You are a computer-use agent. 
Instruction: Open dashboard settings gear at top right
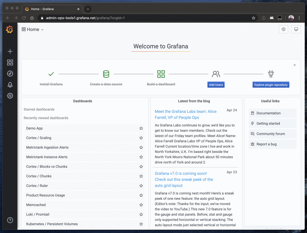[284, 29]
